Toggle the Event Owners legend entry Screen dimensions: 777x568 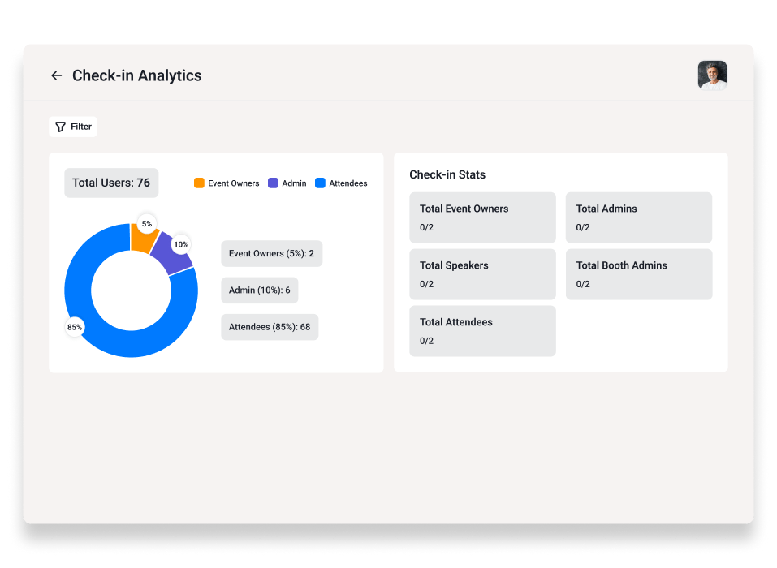(x=226, y=183)
